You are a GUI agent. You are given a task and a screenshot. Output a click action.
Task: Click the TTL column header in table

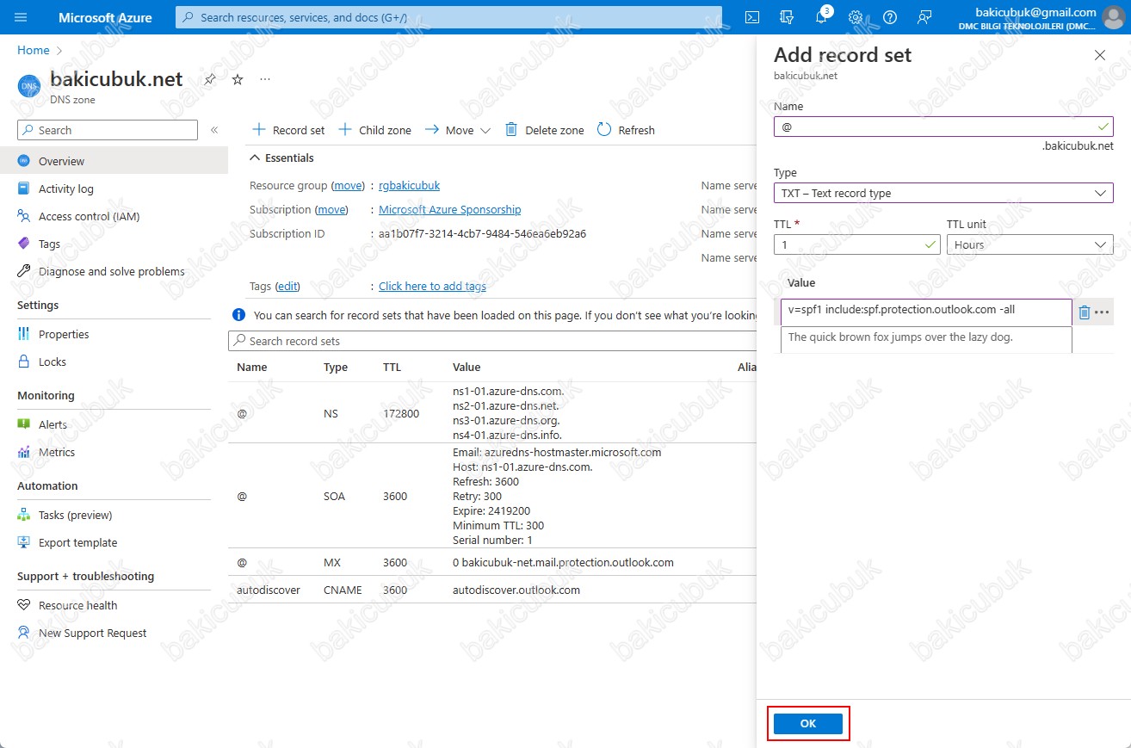392,367
